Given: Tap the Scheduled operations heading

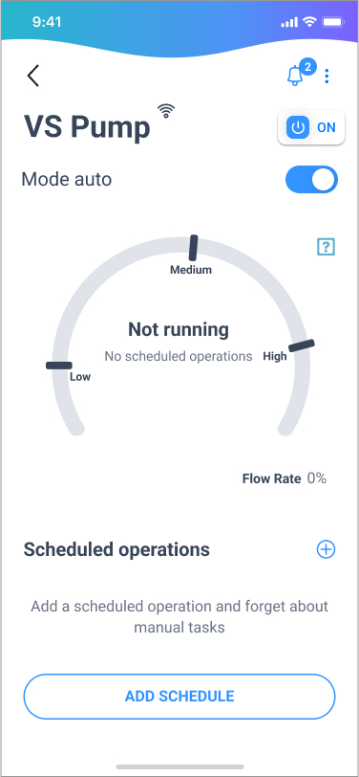Looking at the screenshot, I should 116,549.
